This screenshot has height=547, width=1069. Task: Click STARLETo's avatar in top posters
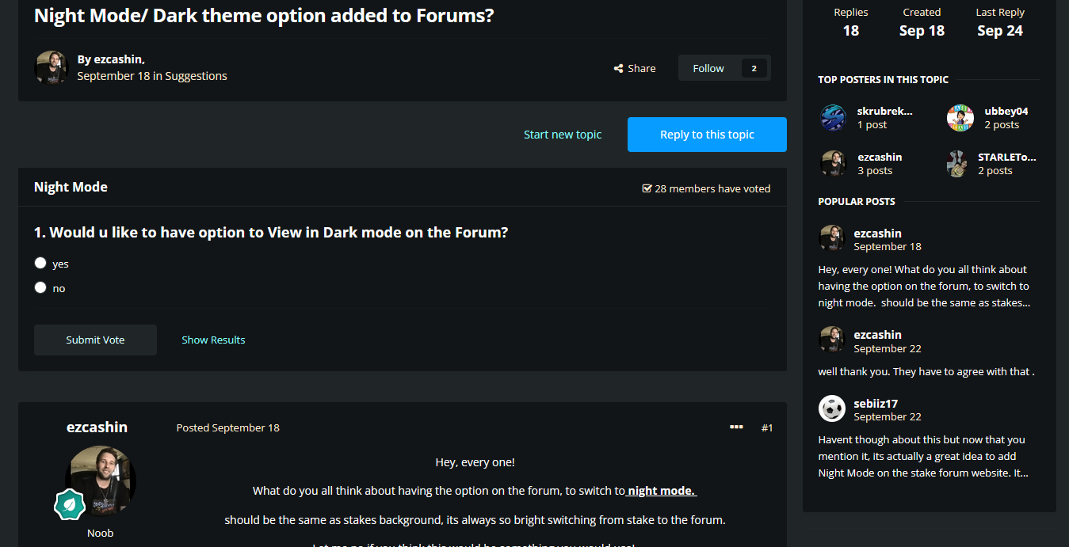tap(957, 164)
